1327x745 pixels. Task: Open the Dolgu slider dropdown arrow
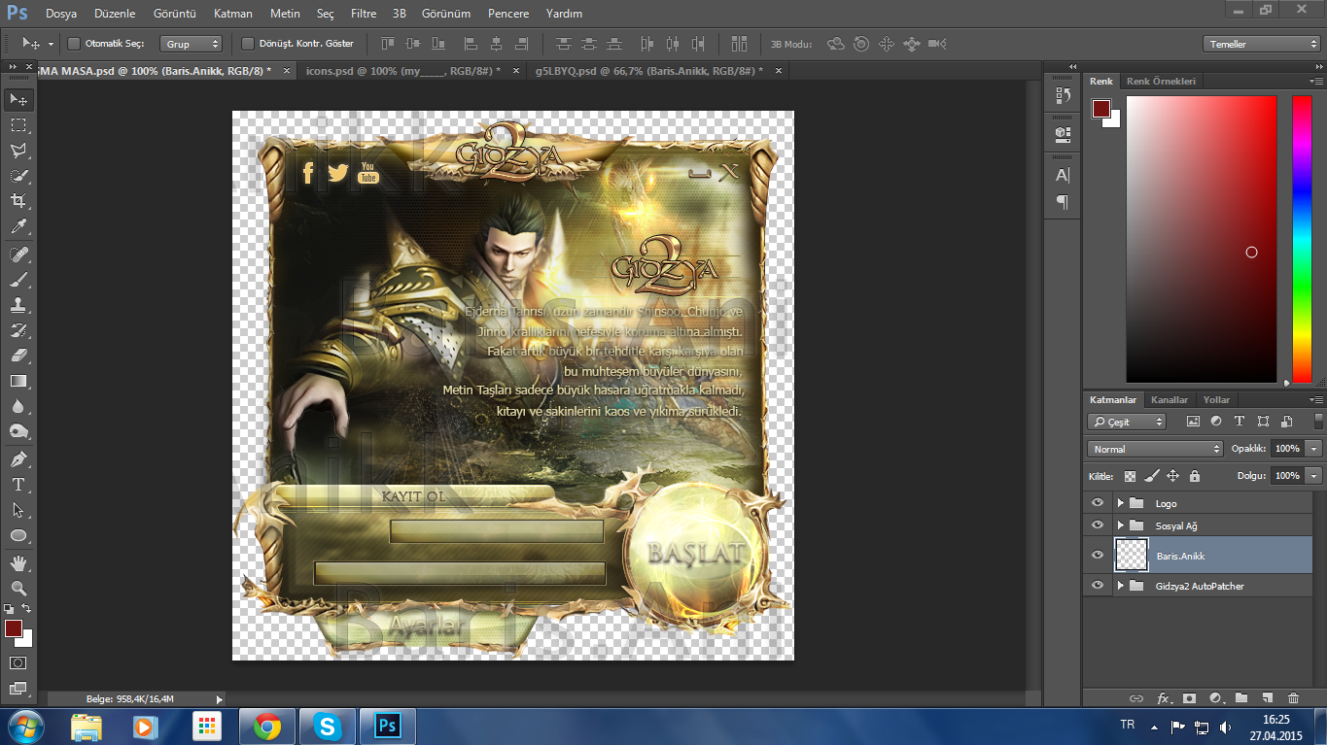click(x=1314, y=476)
